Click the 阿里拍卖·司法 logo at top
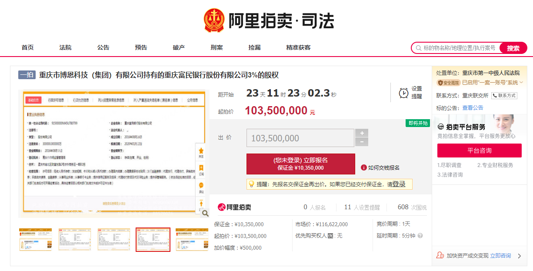Viewport: 533px width, 271px height. [268, 20]
